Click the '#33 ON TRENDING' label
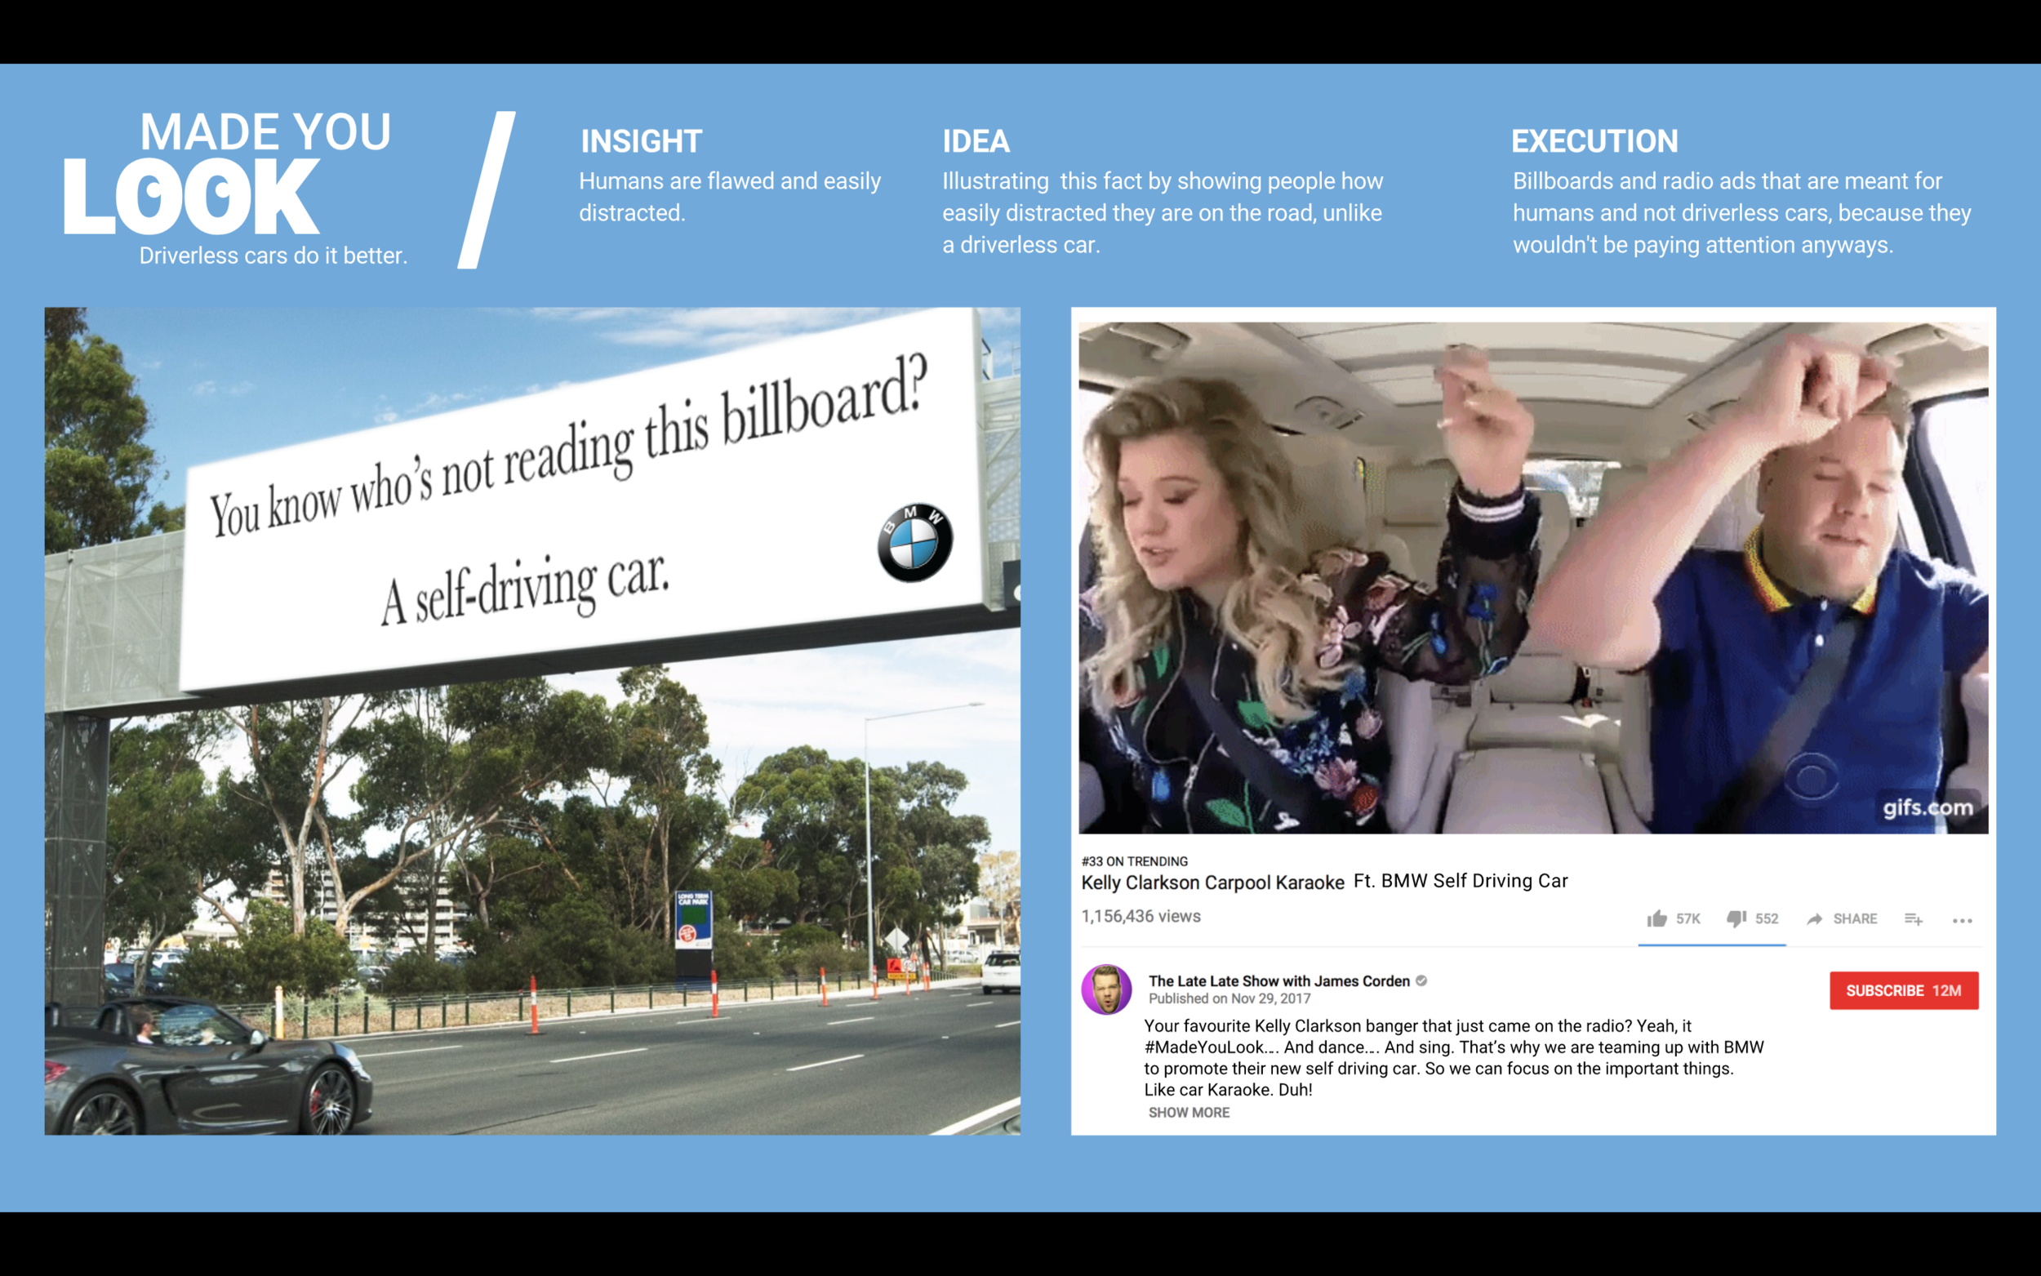Image resolution: width=2041 pixels, height=1276 pixels. click(x=1134, y=860)
